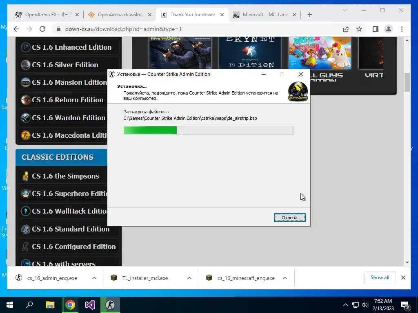Open the notification center icon

coord(405,305)
